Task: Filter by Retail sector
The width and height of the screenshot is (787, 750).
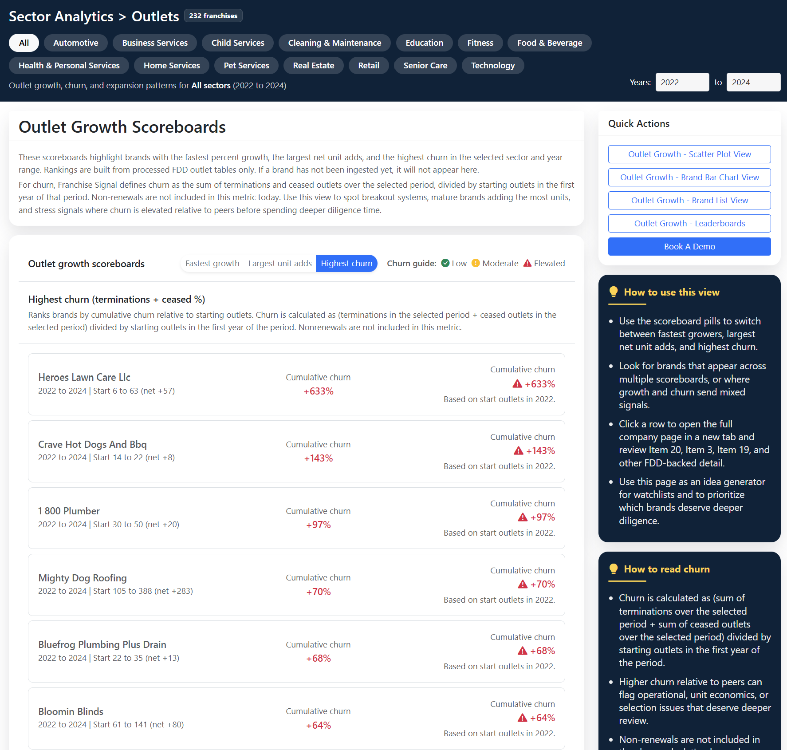Action: click(369, 66)
